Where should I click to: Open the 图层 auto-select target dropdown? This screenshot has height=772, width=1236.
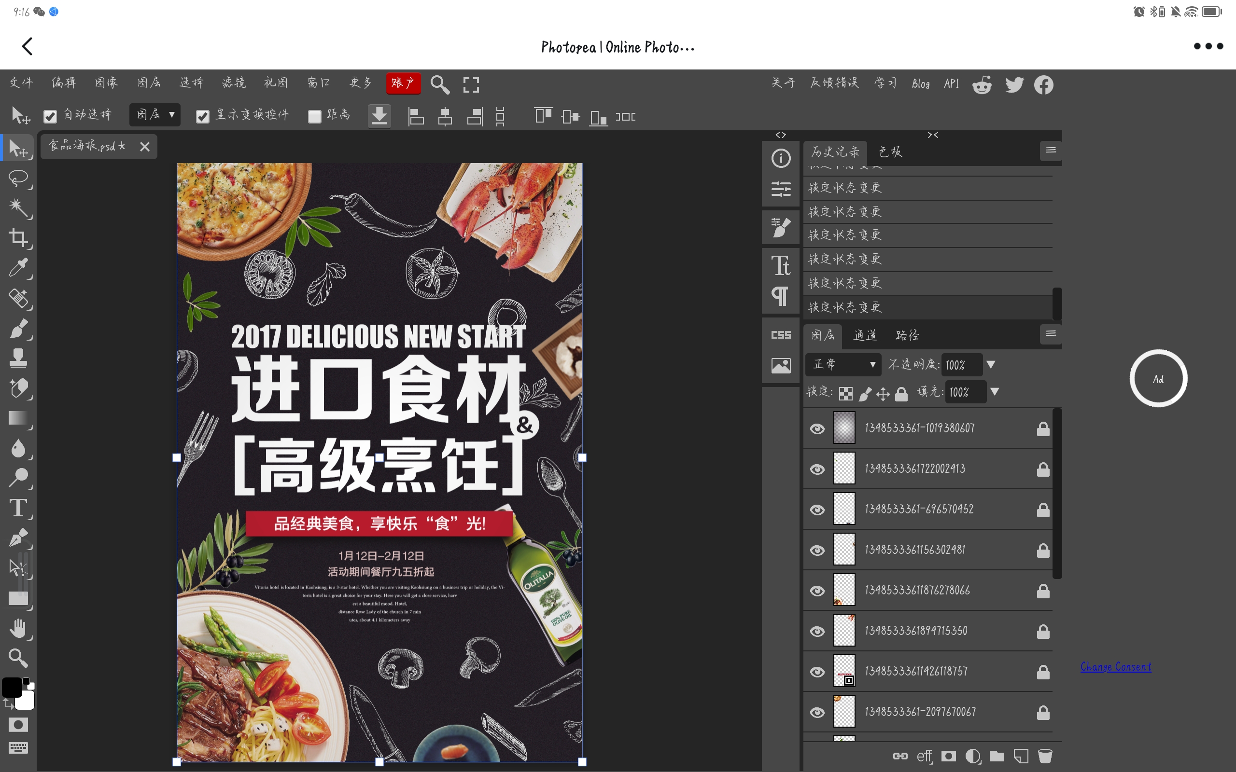pos(155,115)
